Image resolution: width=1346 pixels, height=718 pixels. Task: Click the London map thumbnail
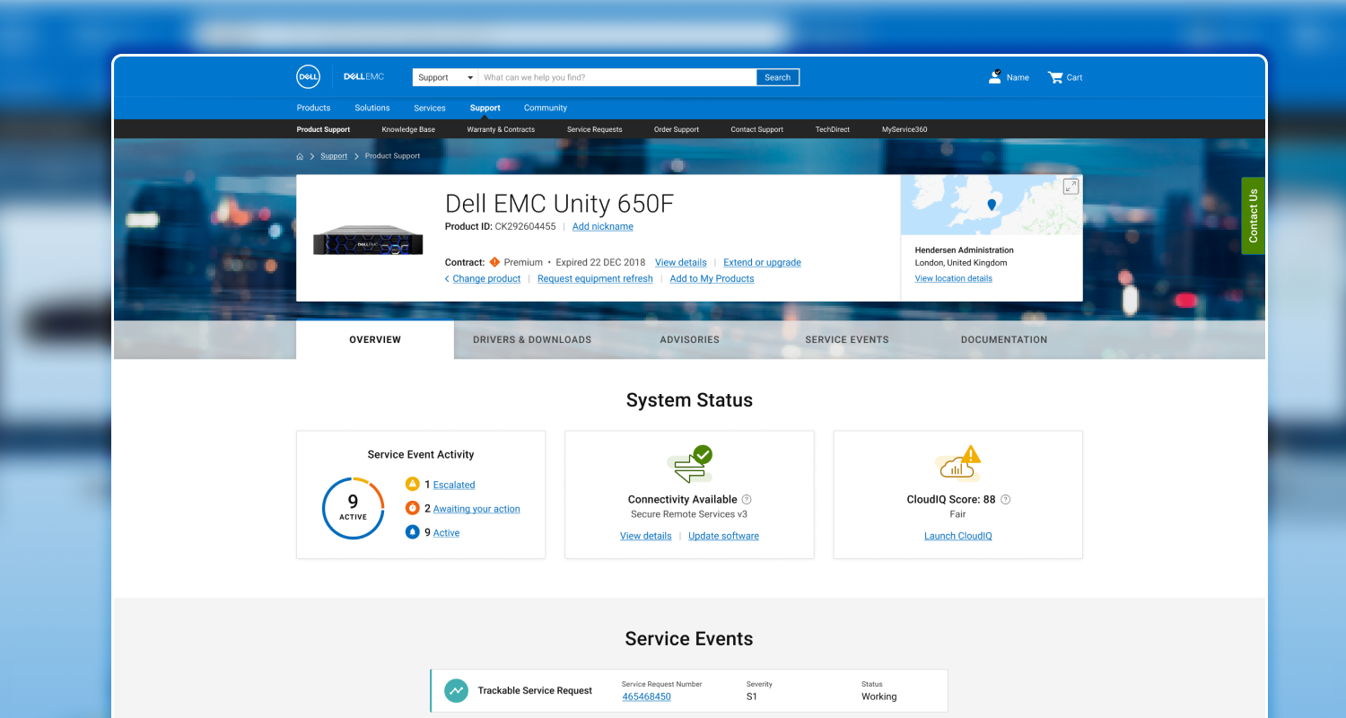[992, 206]
